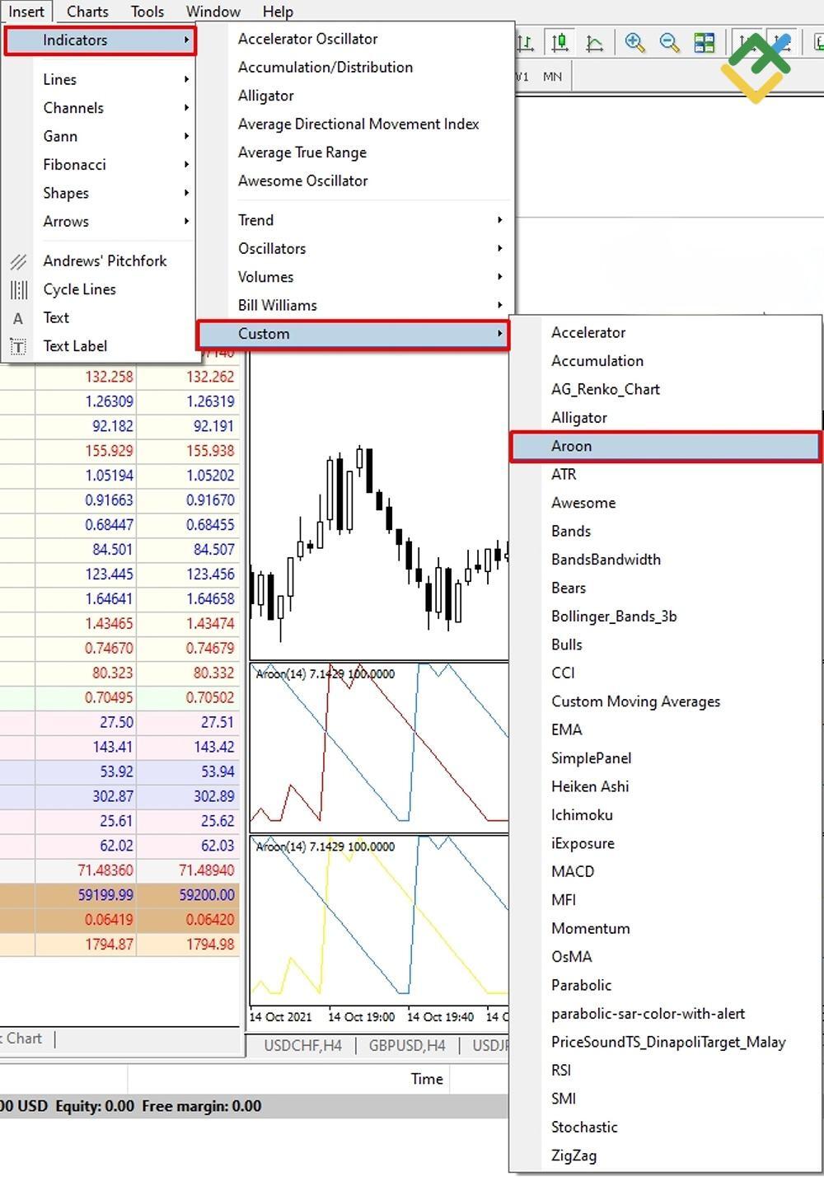The height and width of the screenshot is (1177, 824).
Task: Click the Time column header
Action: [427, 1079]
